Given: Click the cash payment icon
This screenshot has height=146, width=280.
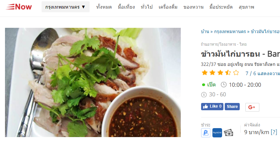Looking at the screenshot, I should (228, 133).
